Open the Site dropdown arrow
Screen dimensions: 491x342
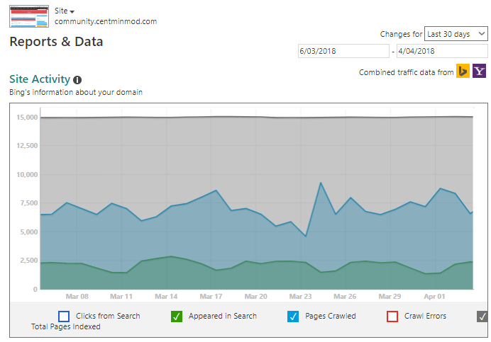pyautogui.click(x=72, y=12)
